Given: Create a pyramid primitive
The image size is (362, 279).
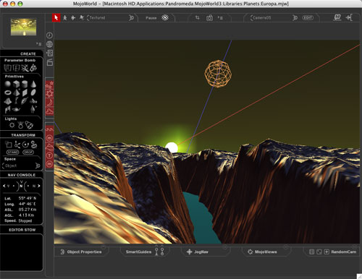Looking at the screenshot, I should (16, 93).
